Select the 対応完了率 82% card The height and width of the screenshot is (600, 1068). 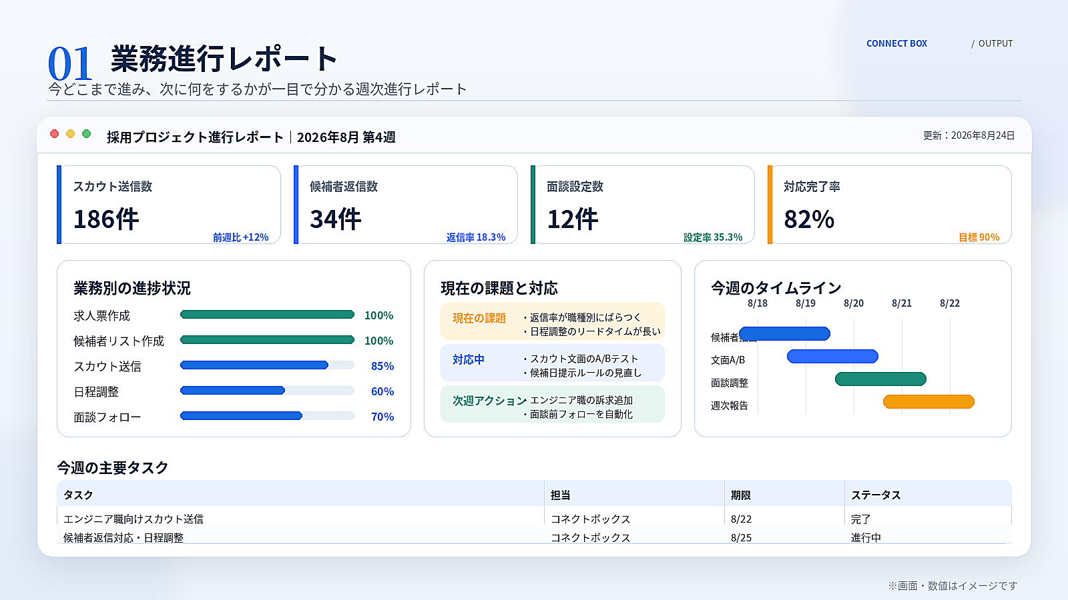[x=890, y=205]
